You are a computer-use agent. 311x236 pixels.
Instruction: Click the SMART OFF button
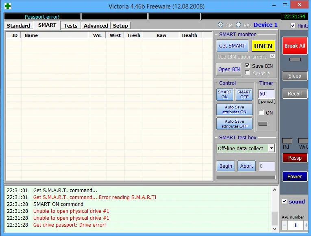[244, 95]
